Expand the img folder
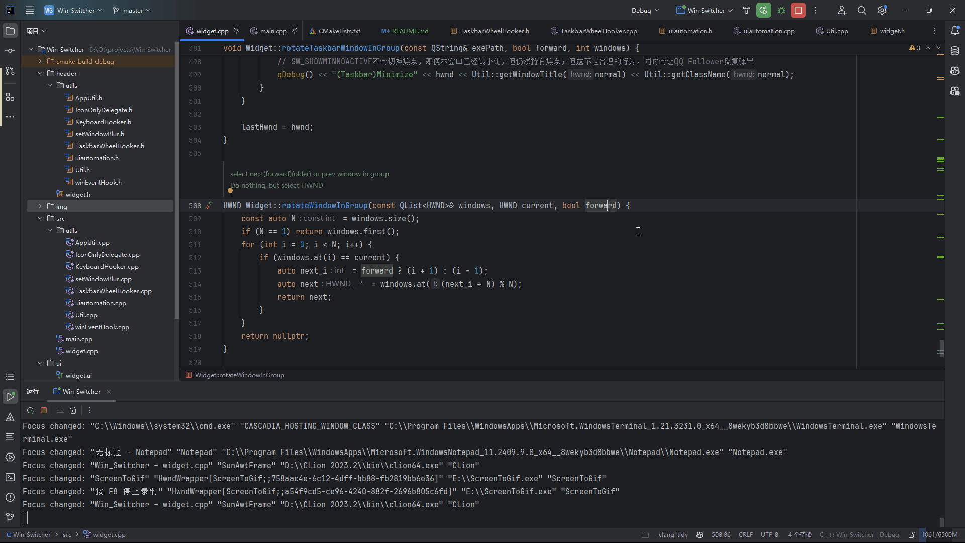The image size is (965, 543). 40,206
